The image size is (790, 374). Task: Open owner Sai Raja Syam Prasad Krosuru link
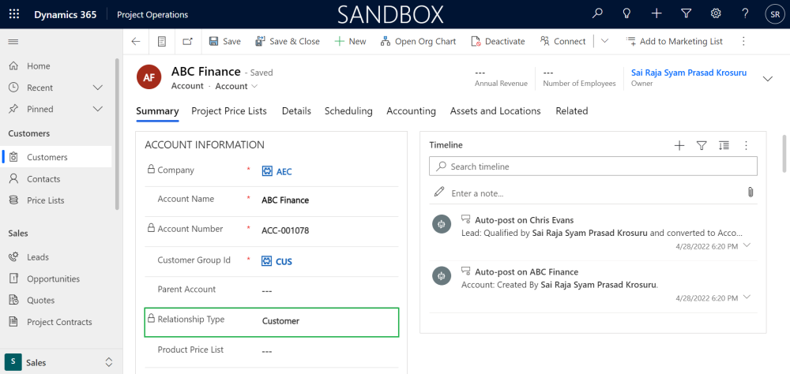[689, 73]
